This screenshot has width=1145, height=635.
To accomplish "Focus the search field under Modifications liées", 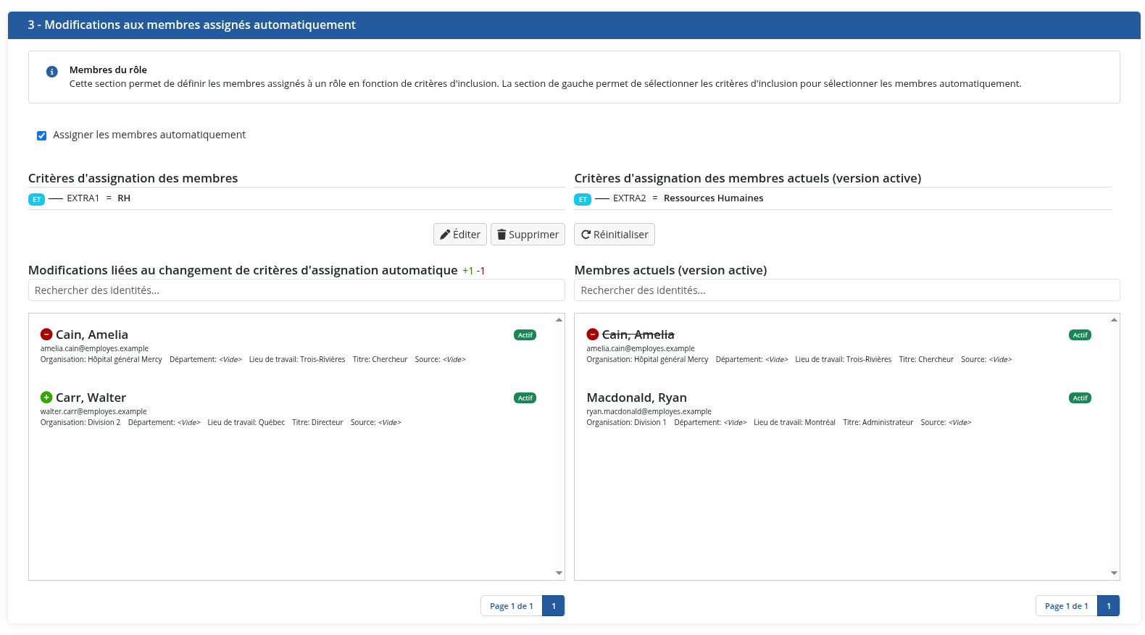I will coord(296,290).
